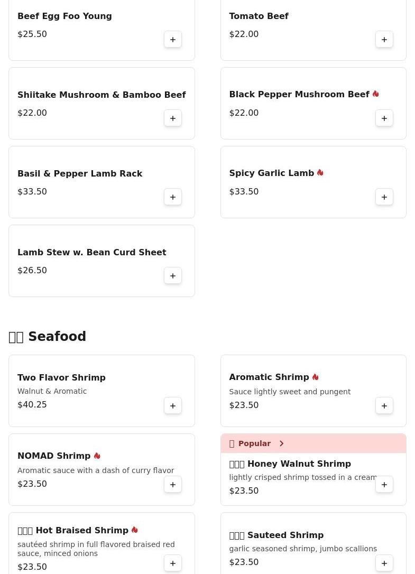Add Hot Braised Shrimp to order
Image resolution: width=415 pixels, height=574 pixels.
point(173,563)
